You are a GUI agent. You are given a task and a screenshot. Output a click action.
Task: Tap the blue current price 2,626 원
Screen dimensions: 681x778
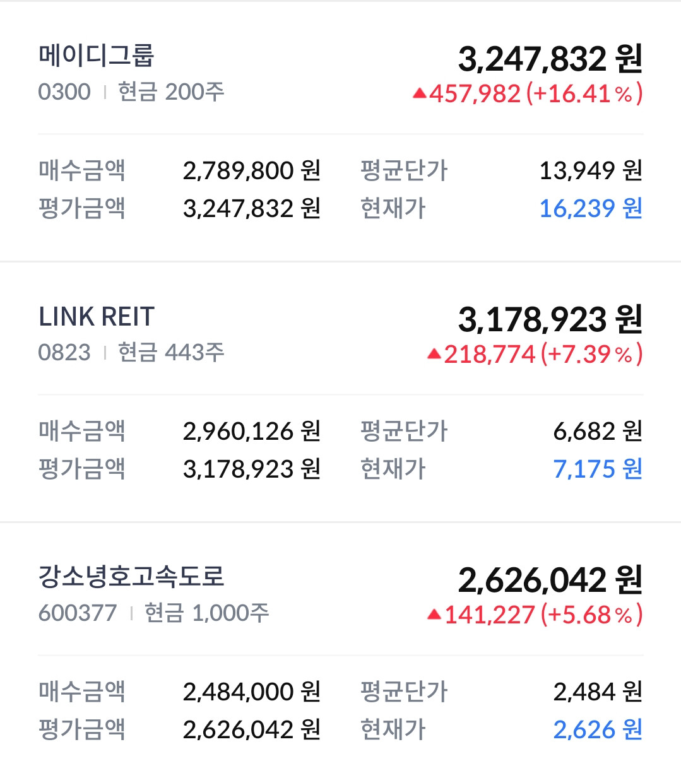point(598,729)
